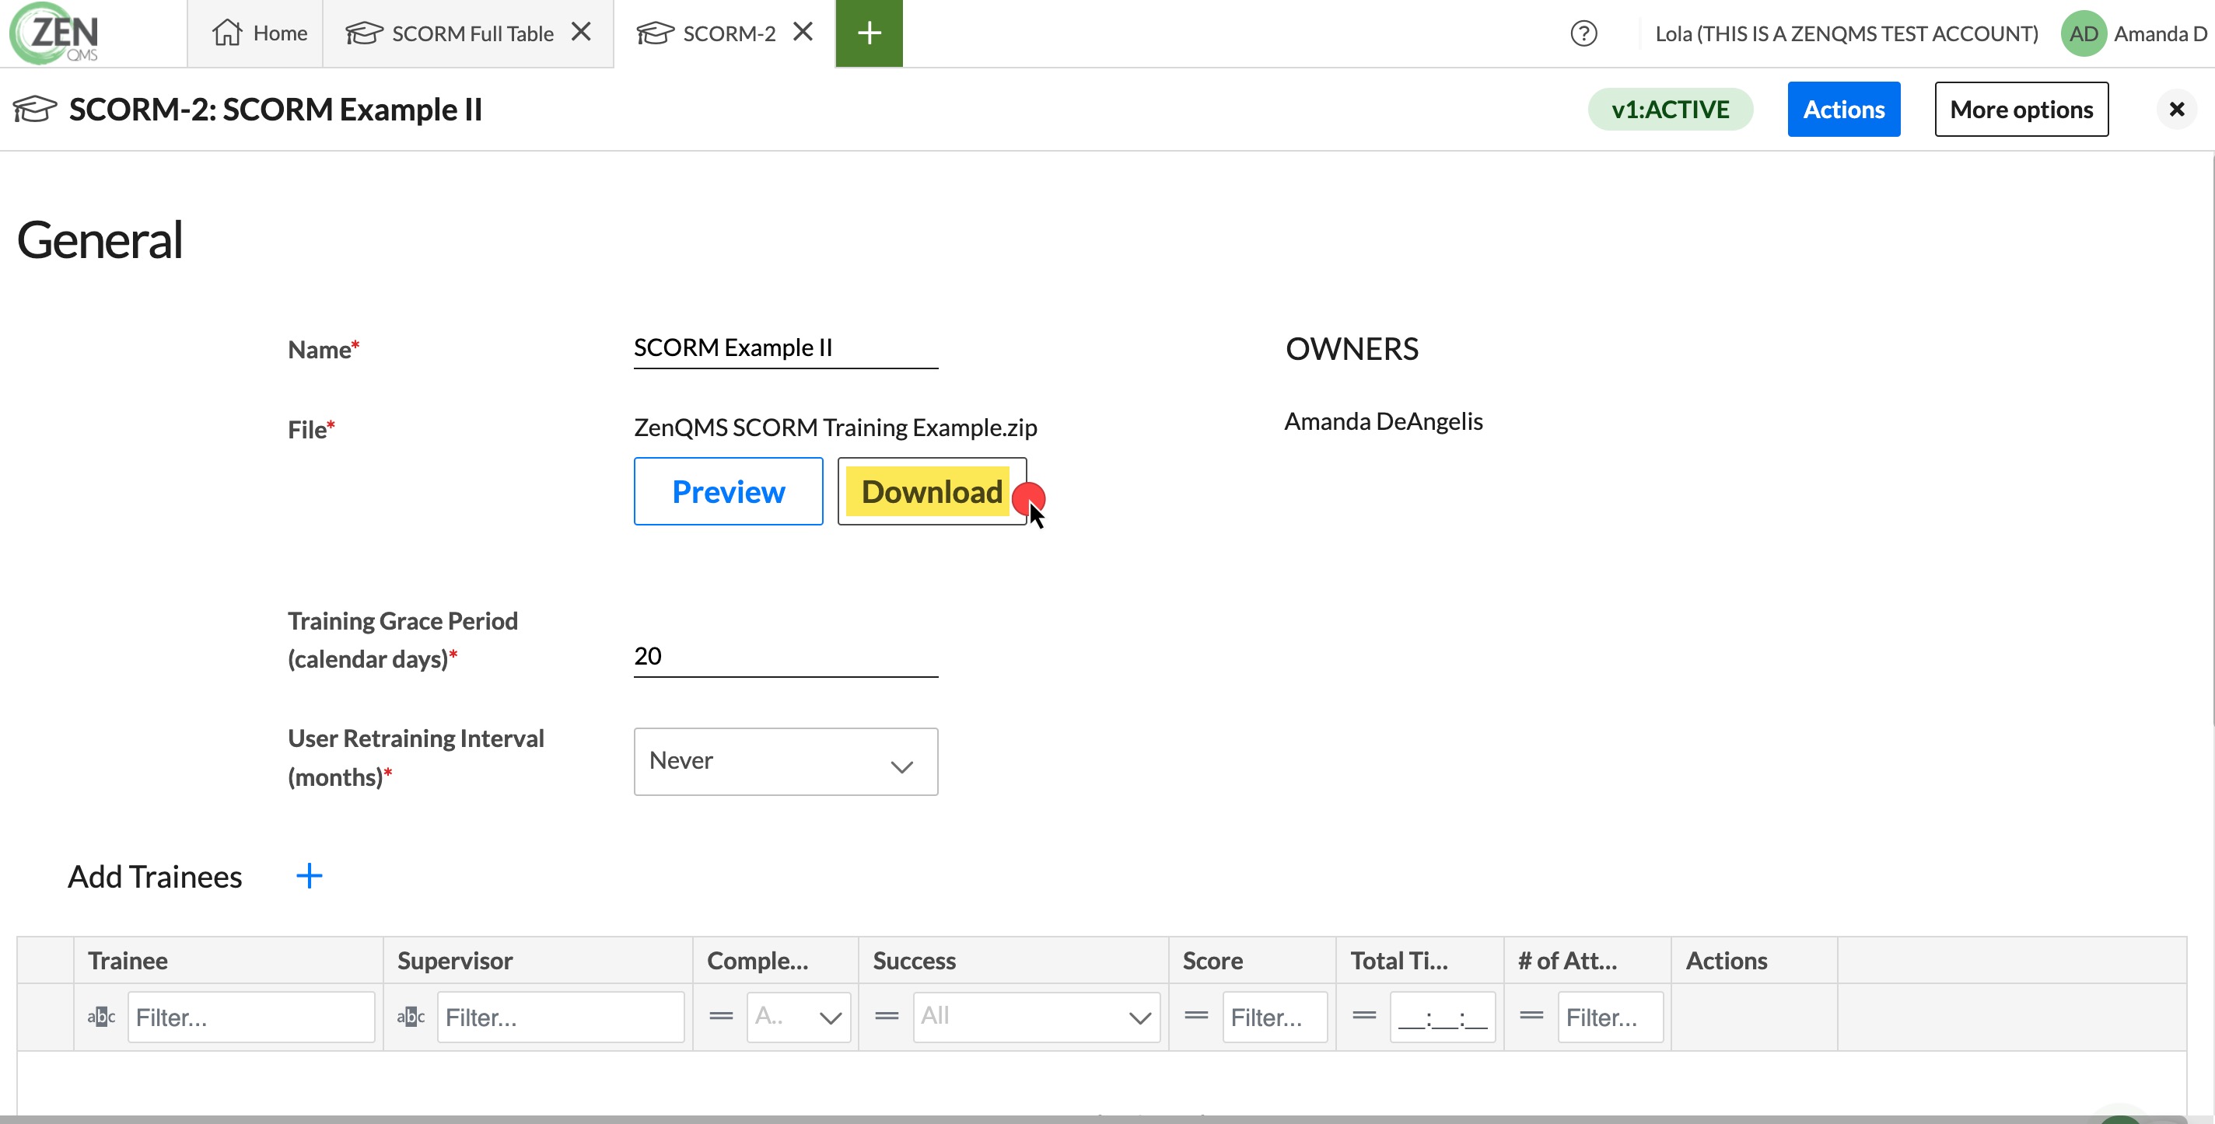This screenshot has height=1124, width=2215.
Task: Click the Training Grace Period input field
Action: (785, 657)
